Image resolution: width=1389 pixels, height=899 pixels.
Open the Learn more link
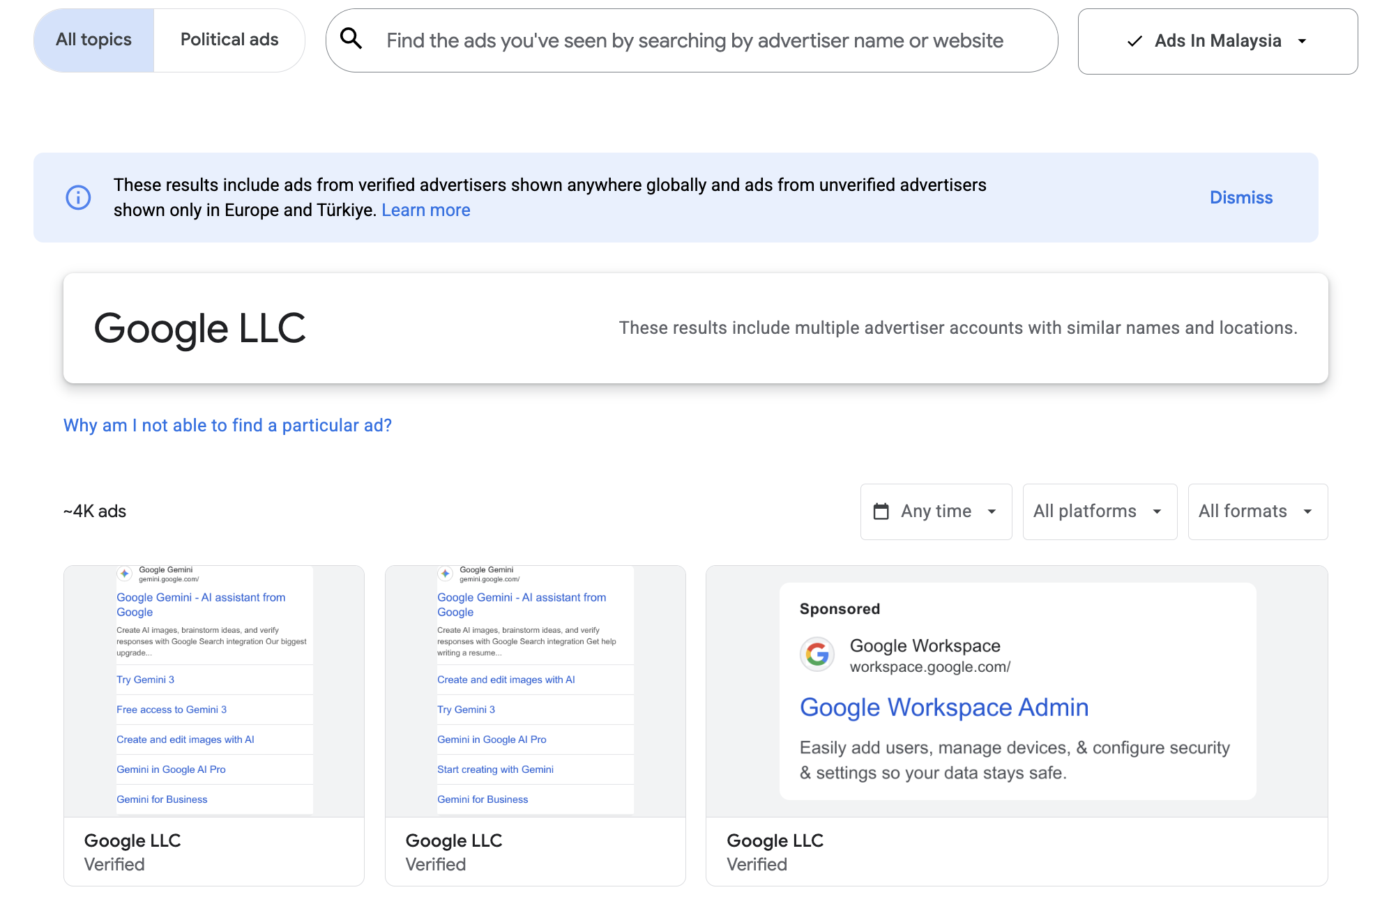pos(425,210)
